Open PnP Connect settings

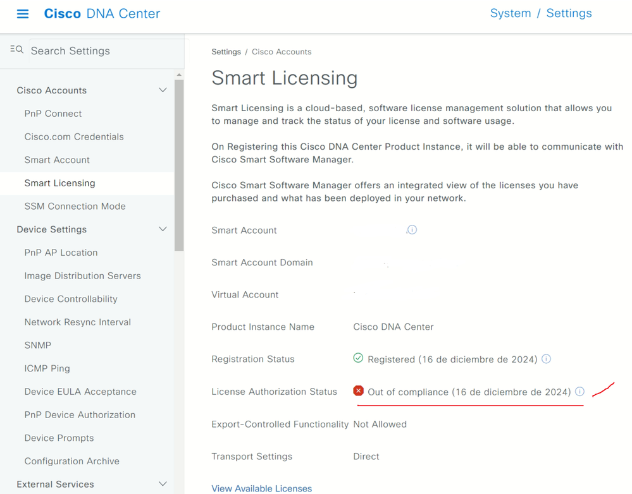click(x=53, y=114)
